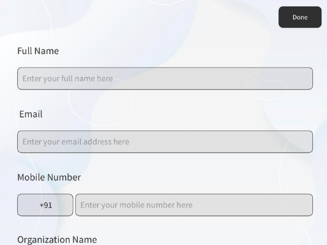Expand the country code +91 box
This screenshot has width=327, height=245.
[x=45, y=205]
